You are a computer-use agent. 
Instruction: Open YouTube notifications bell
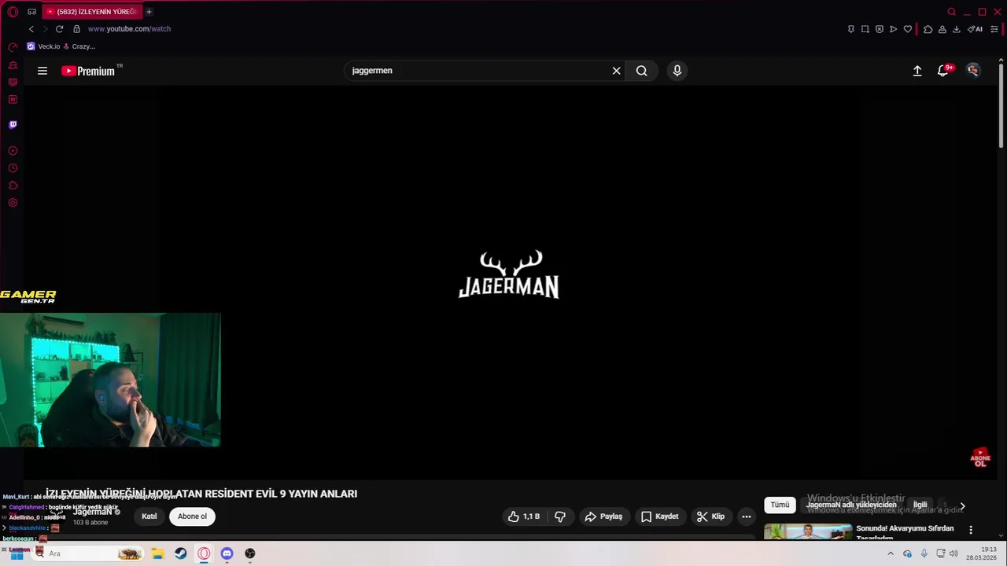[942, 71]
